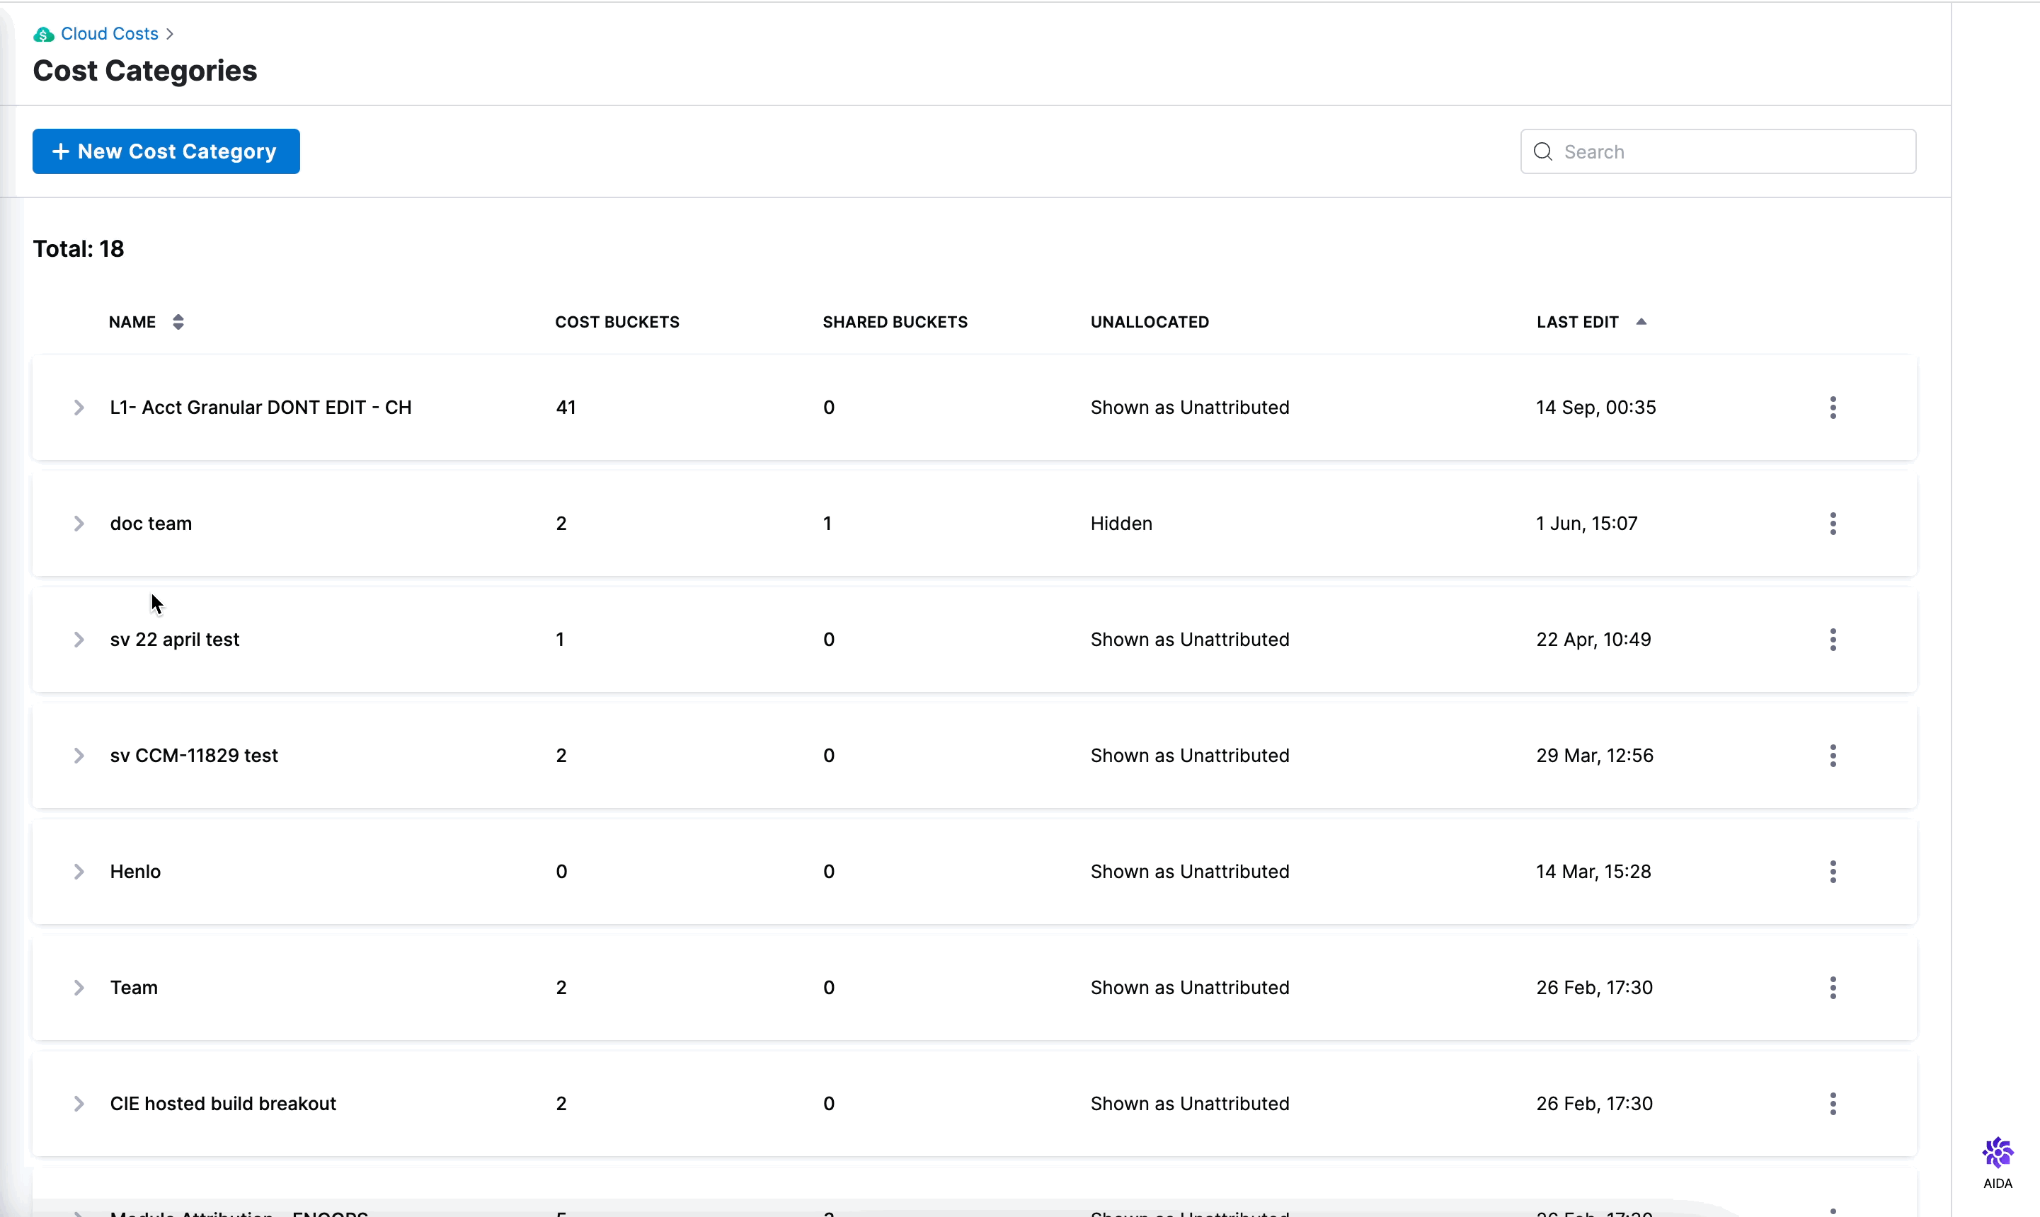Screen dimensions: 2040x1217
Task: Toggle sort direction on NAME column
Action: [x=177, y=322]
